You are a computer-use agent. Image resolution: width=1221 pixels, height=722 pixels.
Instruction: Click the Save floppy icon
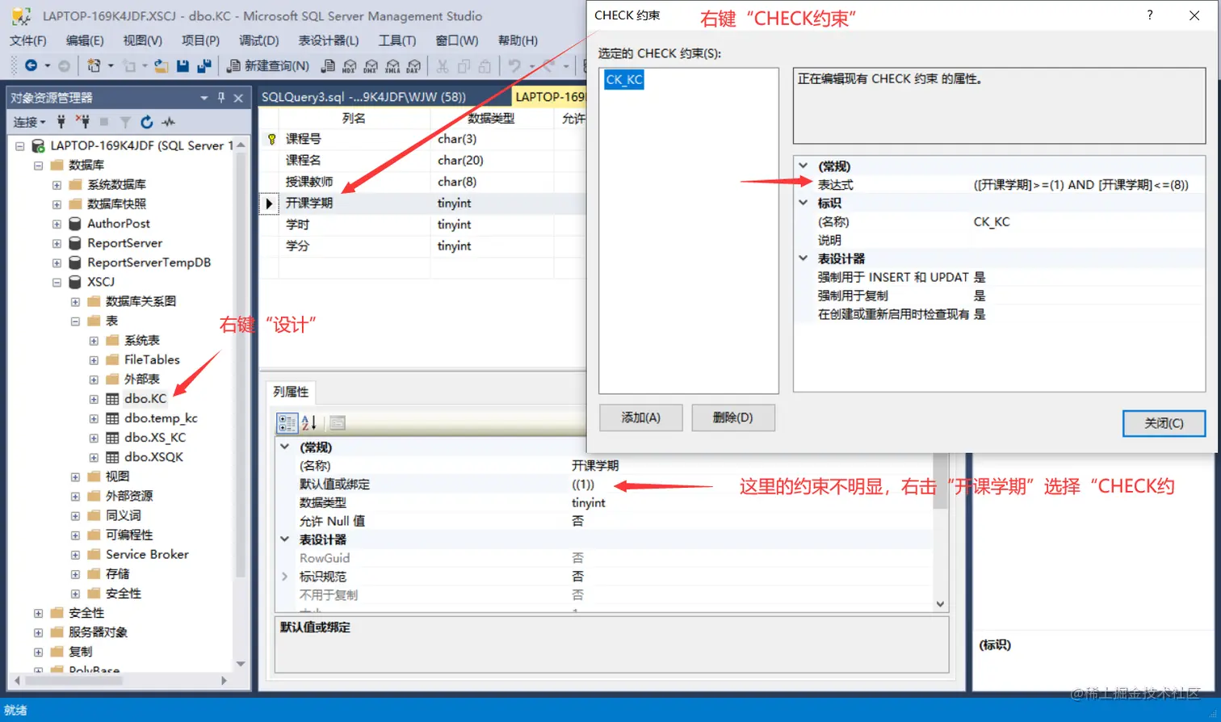[183, 65]
